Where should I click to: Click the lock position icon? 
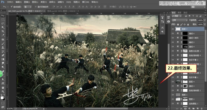[184, 24]
